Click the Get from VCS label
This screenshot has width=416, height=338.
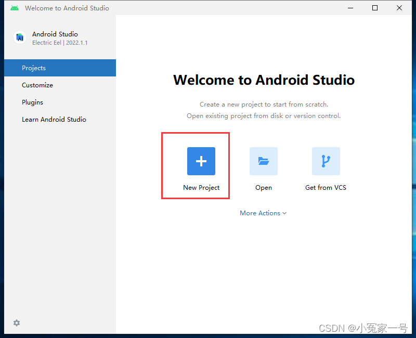pyautogui.click(x=326, y=188)
